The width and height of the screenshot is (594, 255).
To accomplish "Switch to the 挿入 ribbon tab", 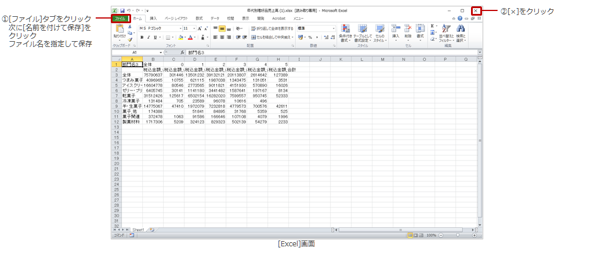I will click(153, 18).
